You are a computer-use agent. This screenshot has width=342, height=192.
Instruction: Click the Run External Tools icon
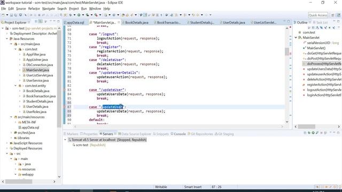click(x=96, y=15)
